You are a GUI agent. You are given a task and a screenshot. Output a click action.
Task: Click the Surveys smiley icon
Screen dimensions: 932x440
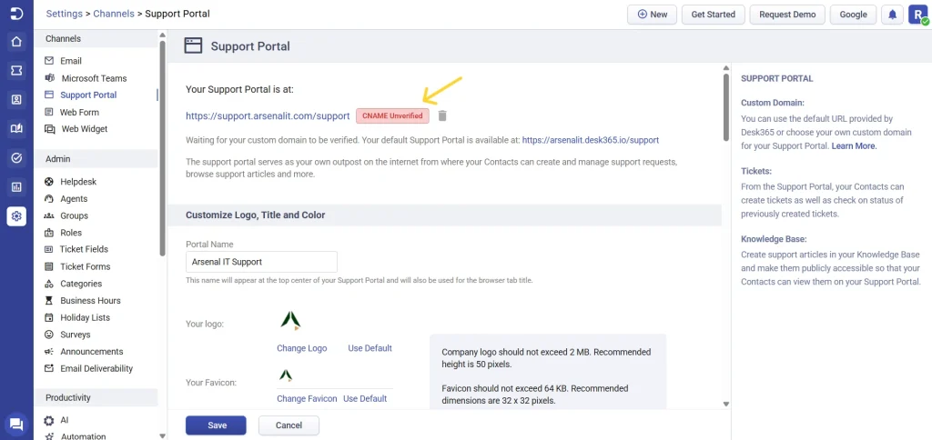[x=49, y=335]
